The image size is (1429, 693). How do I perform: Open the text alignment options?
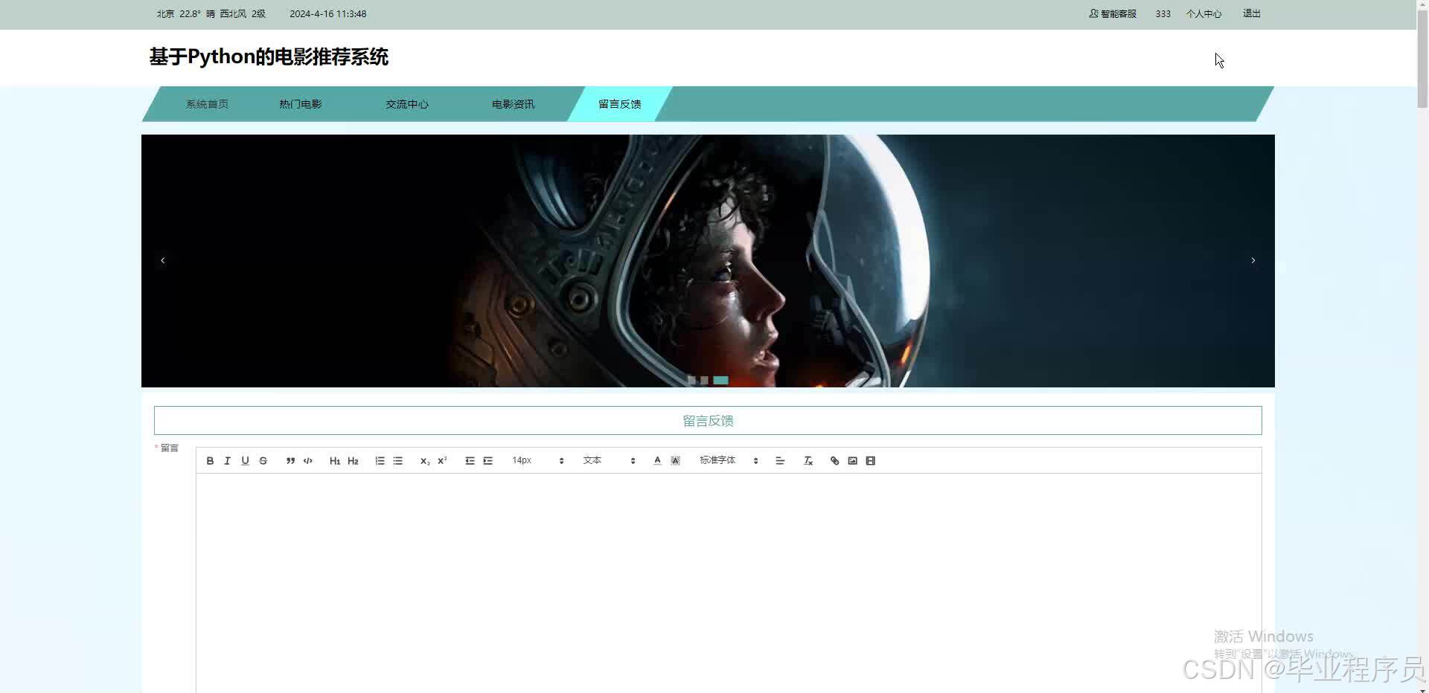780,461
